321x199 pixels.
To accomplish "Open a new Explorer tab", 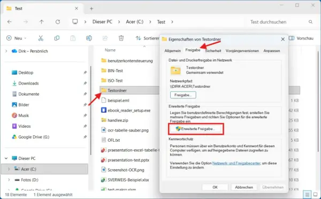I will (x=91, y=9).
